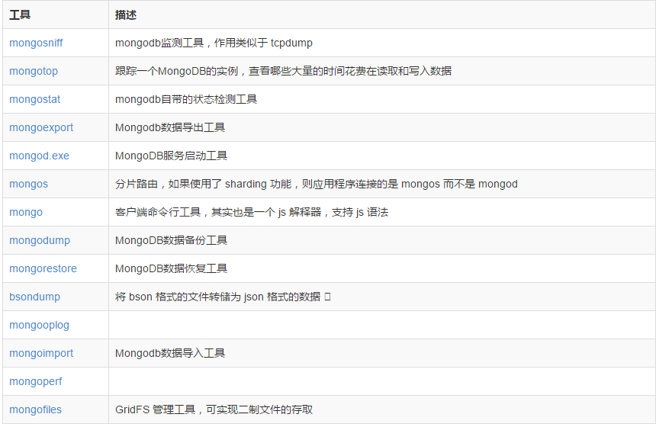656x427 pixels.
Task: Open the mongorestore link
Action: [43, 268]
